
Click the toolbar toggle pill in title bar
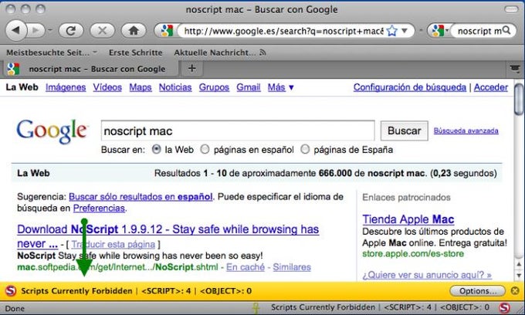click(x=511, y=9)
